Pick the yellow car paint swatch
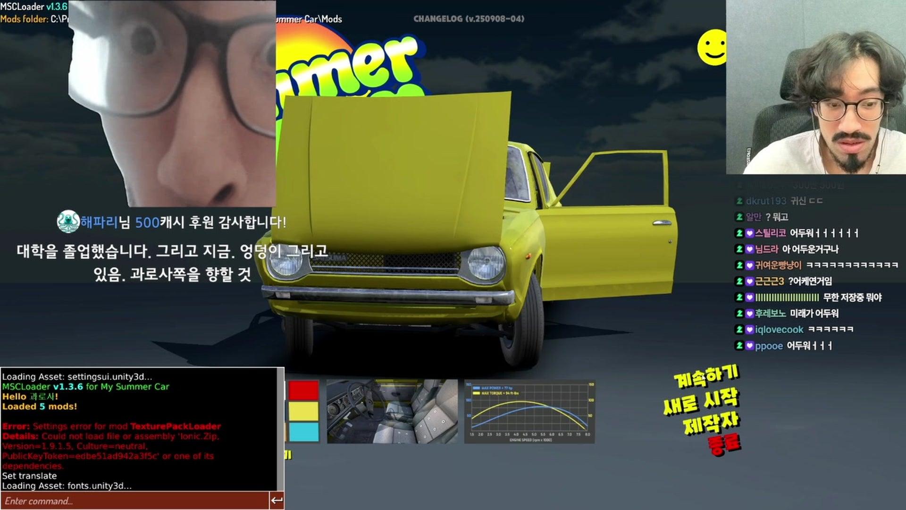Image resolution: width=906 pixels, height=510 pixels. [x=303, y=411]
